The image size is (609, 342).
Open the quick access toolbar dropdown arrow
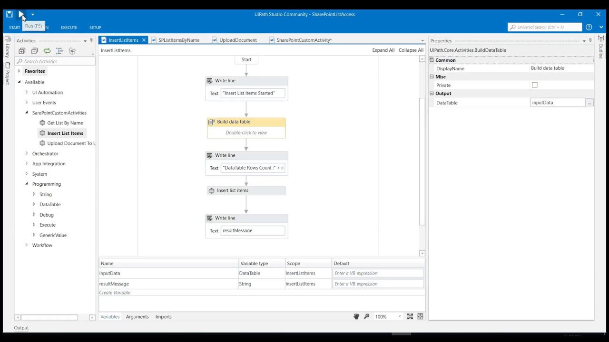point(32,14)
